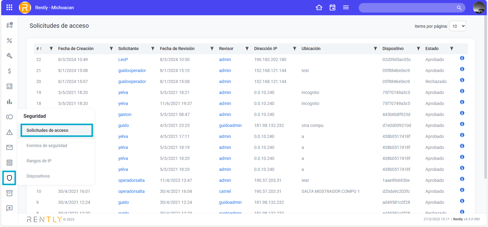Image resolution: width=488 pixels, height=227 pixels.
Task: Open the percent discounts icon in sidebar
Action: [9, 41]
